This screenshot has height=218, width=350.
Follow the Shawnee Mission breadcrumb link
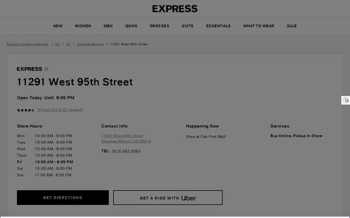point(90,44)
